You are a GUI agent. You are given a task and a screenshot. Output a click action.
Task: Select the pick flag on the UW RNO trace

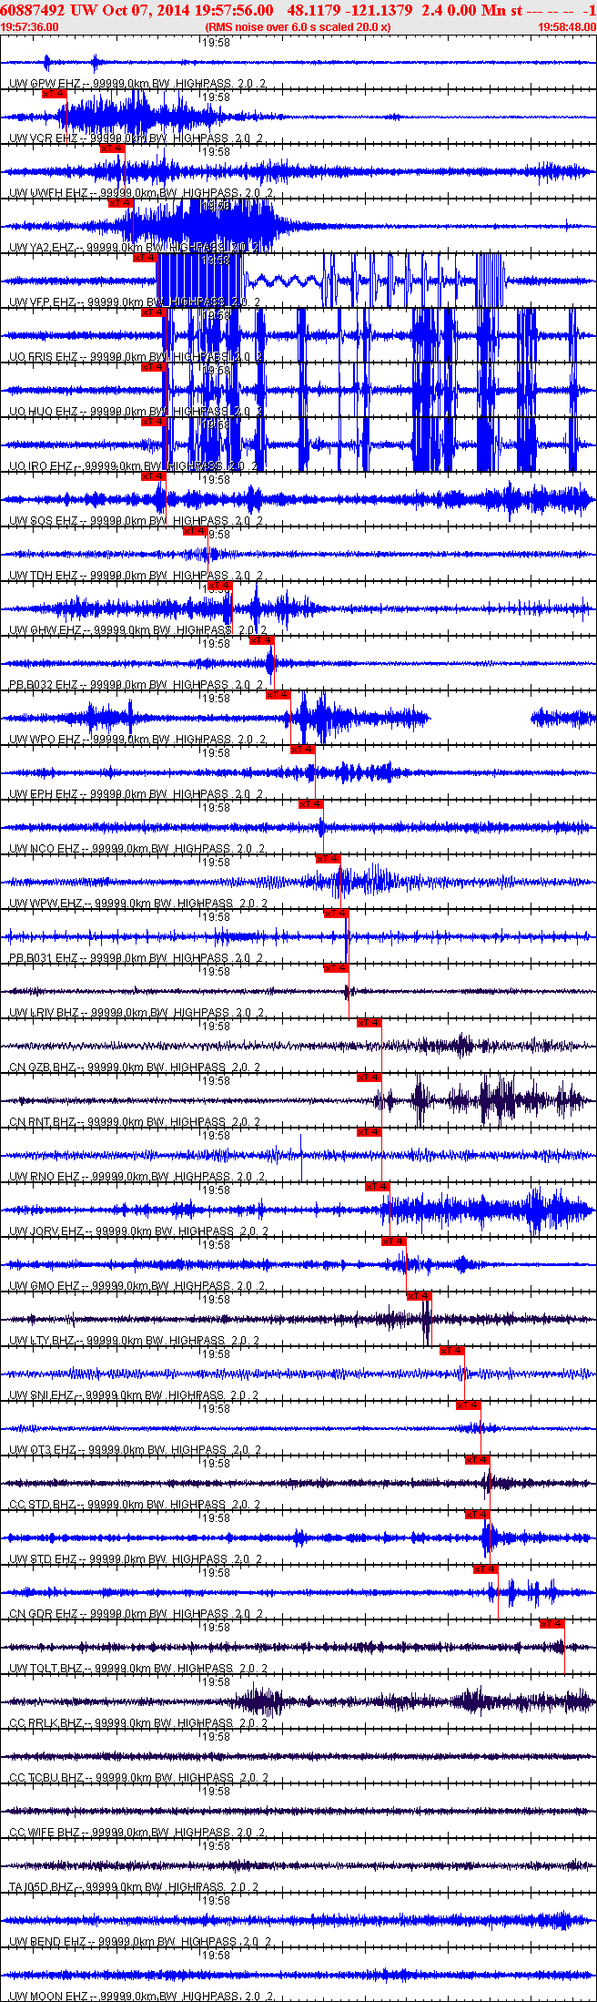pos(369,1132)
